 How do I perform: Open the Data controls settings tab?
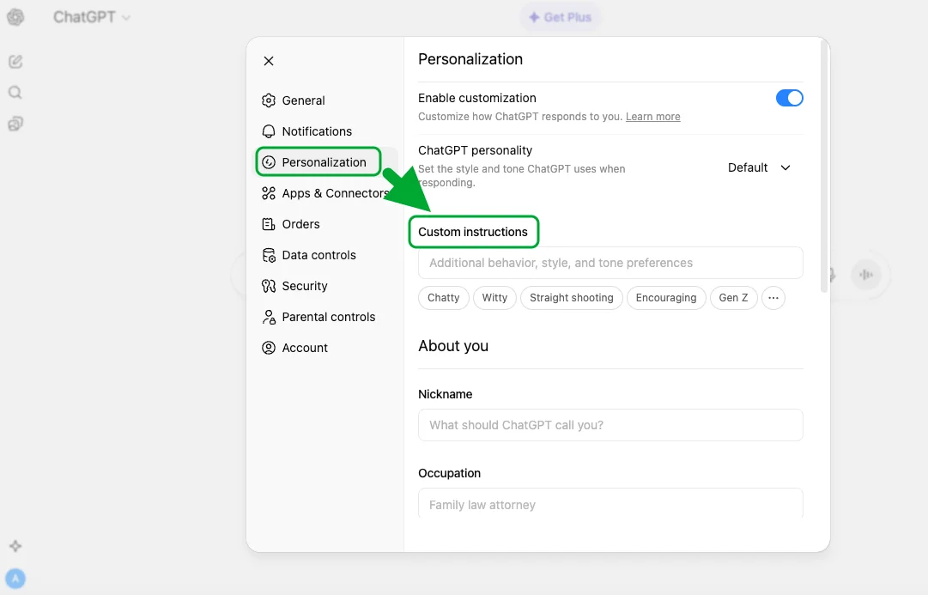pos(318,255)
